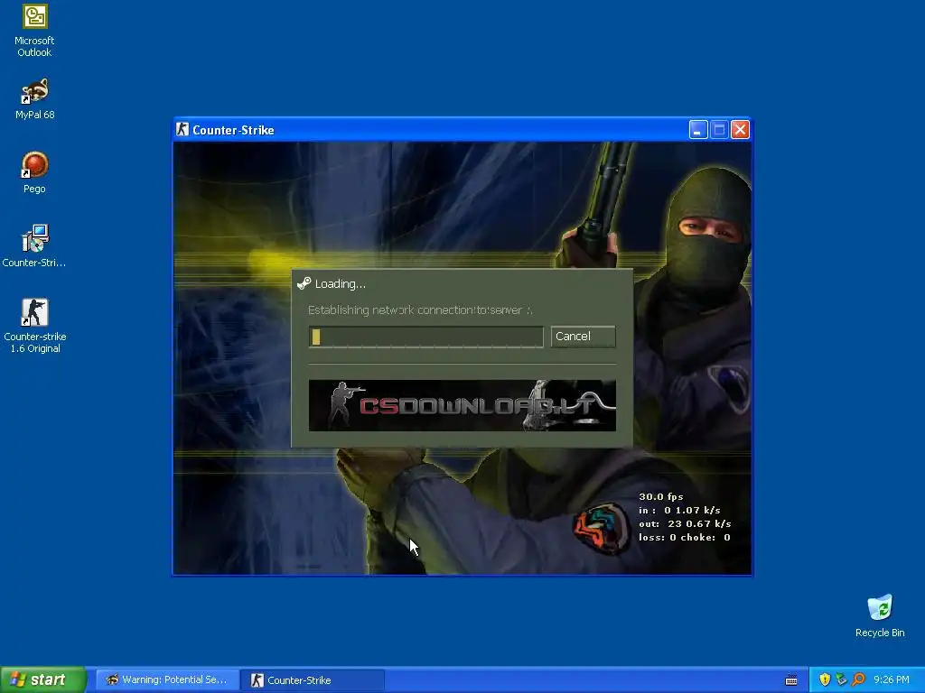Select the Recycle Bin icon
The width and height of the screenshot is (925, 693).
coord(880,615)
